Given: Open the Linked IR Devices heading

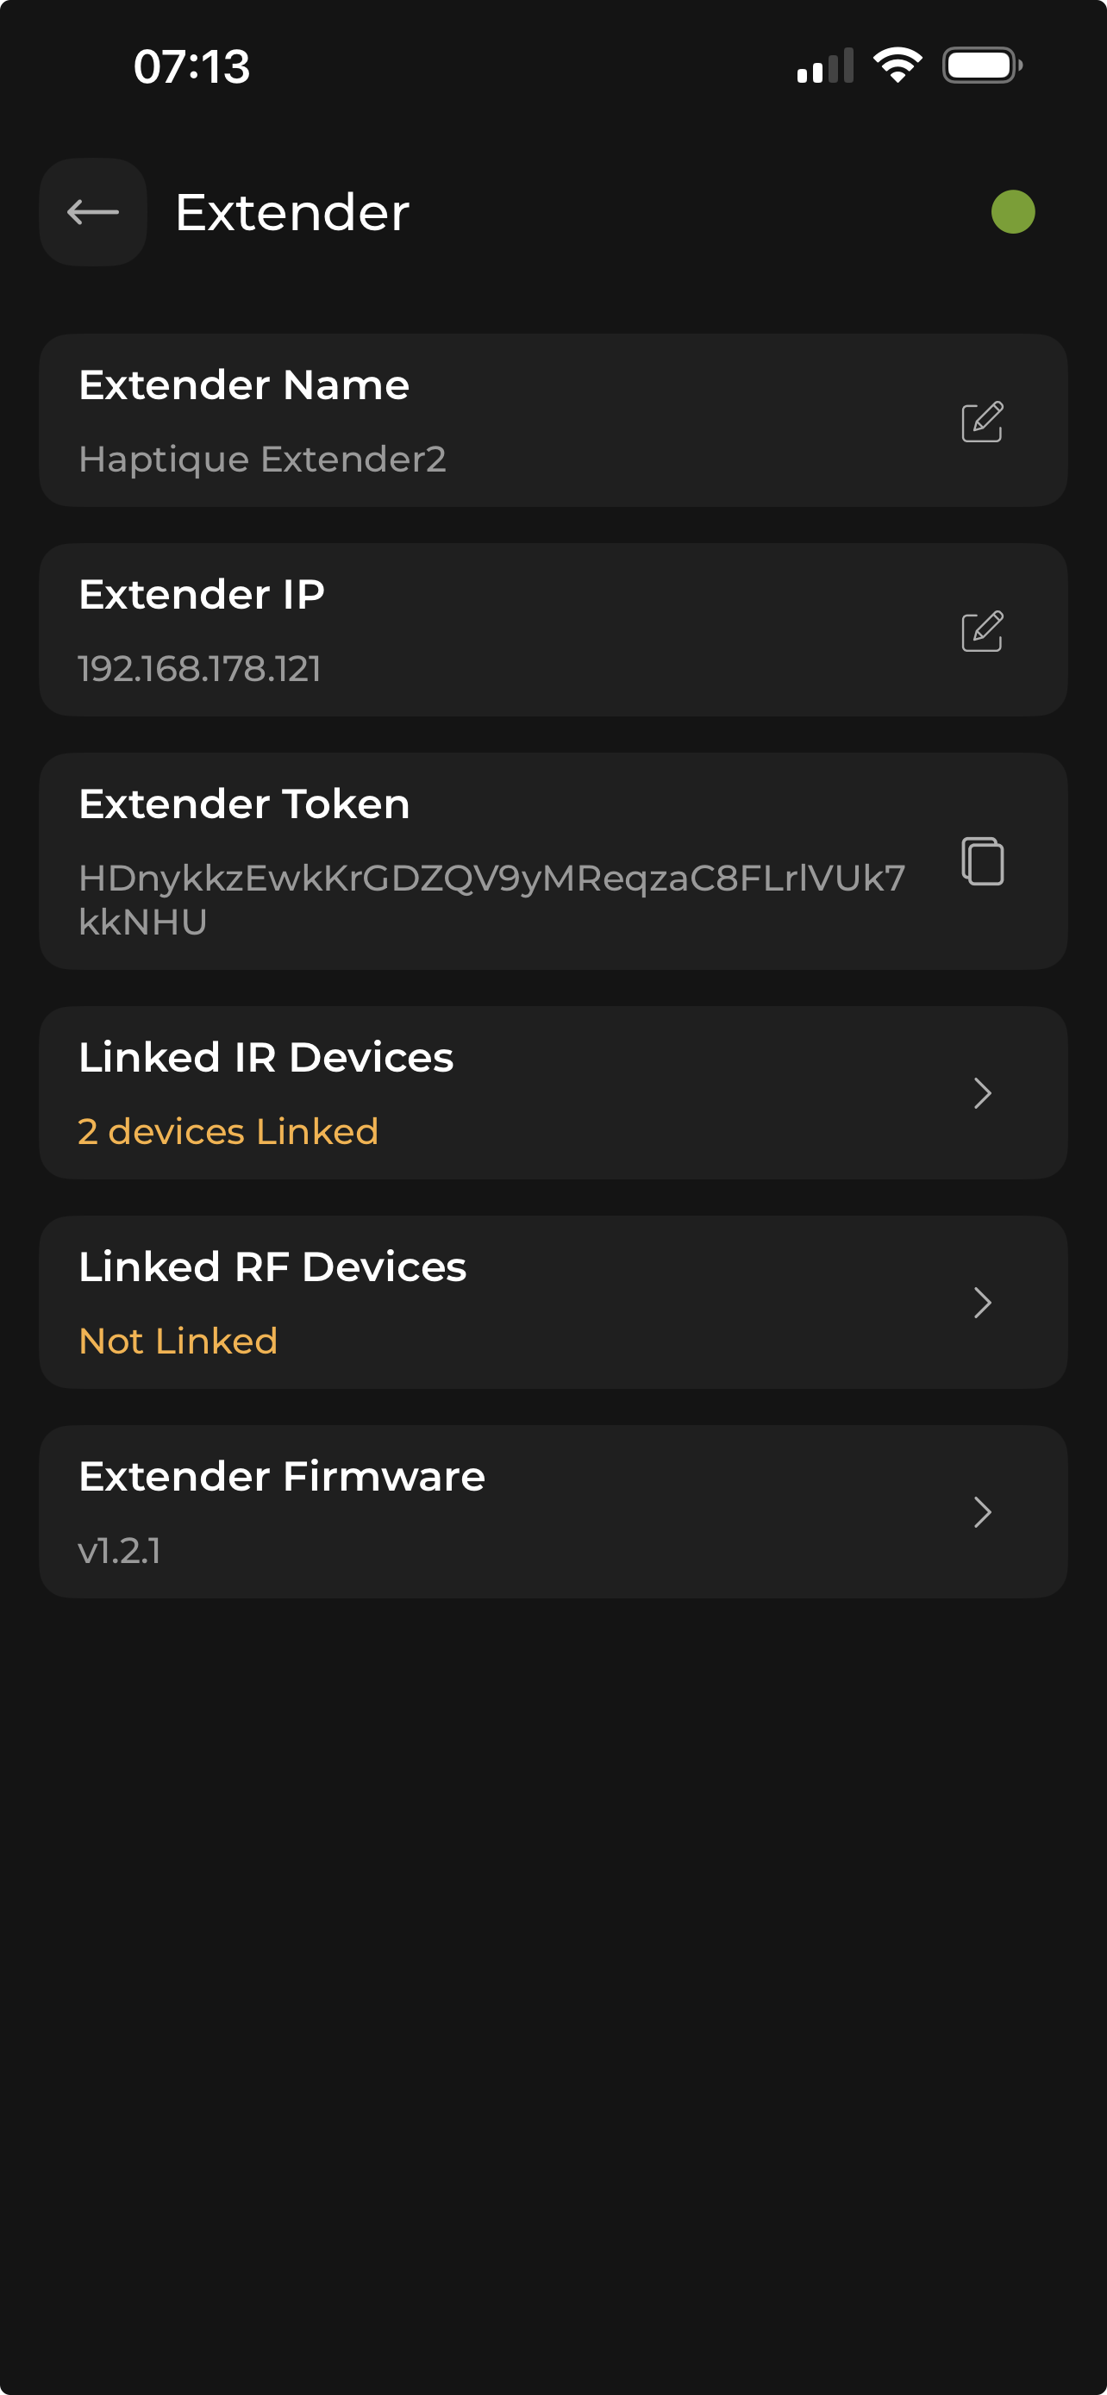Looking at the screenshot, I should (x=266, y=1057).
